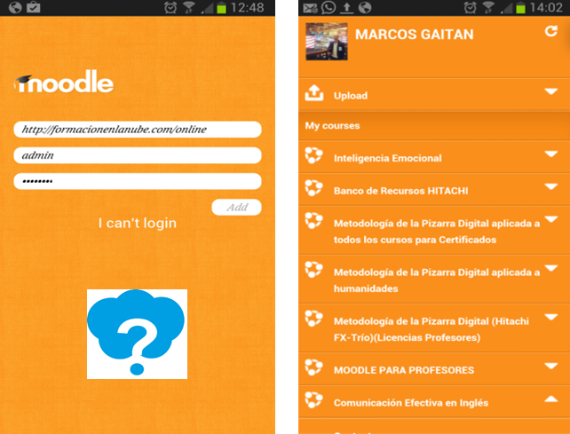This screenshot has height=434, width=570.
Task: Expand the Inteligencia Emocional course arrow
Action: click(550, 154)
